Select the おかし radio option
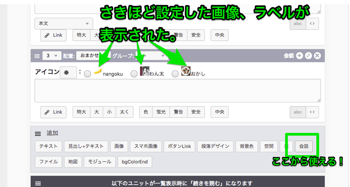350x187 pixels. click(x=175, y=74)
